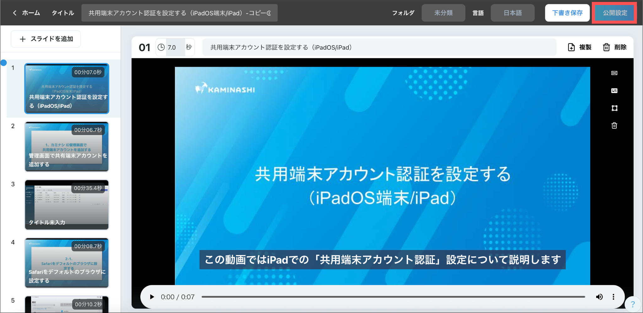
Task: Click the blue dot marker beside slide 1
Action: [3, 63]
